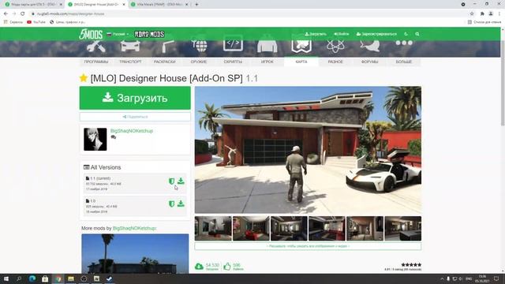Open the Misc atom icon

tap(335, 47)
